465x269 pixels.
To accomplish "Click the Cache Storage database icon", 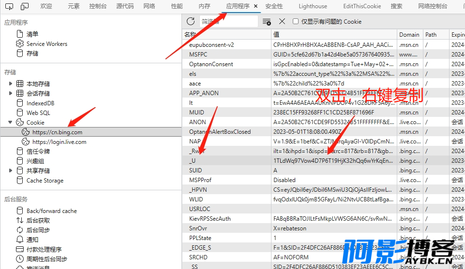I will pos(19,180).
